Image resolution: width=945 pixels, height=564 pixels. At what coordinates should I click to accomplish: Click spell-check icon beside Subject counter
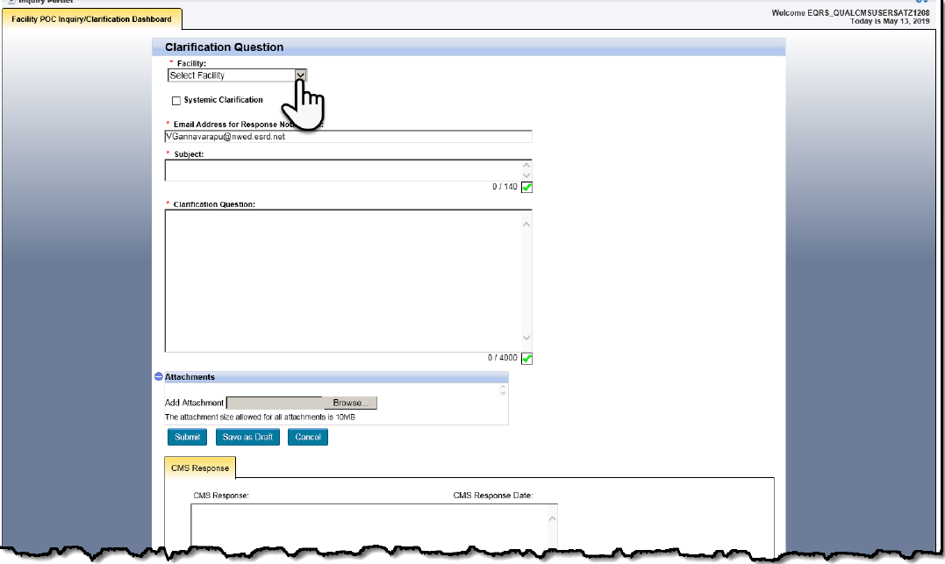(x=526, y=188)
